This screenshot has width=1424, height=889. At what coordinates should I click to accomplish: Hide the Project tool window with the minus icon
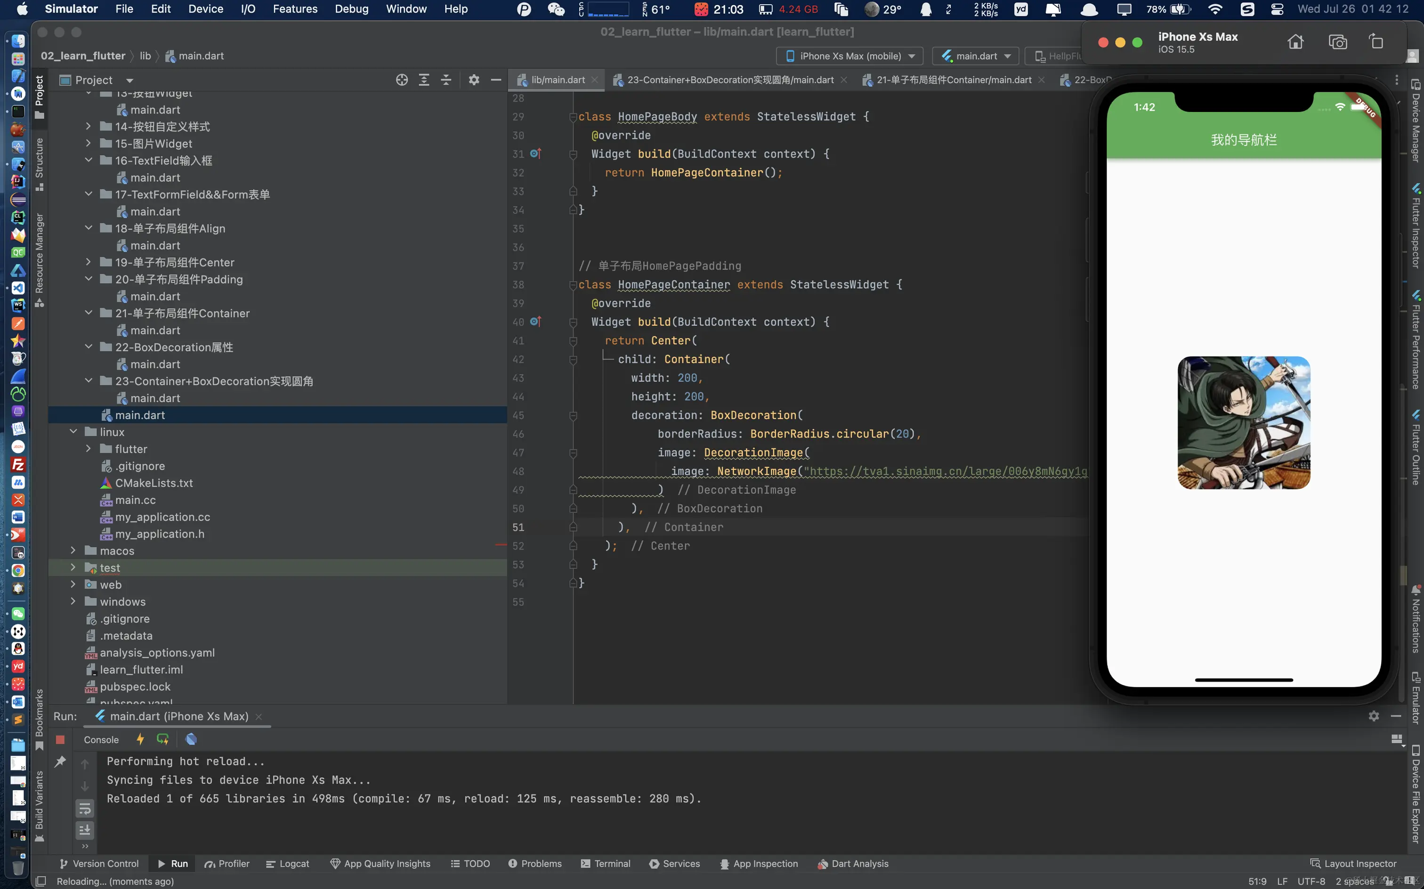(496, 80)
